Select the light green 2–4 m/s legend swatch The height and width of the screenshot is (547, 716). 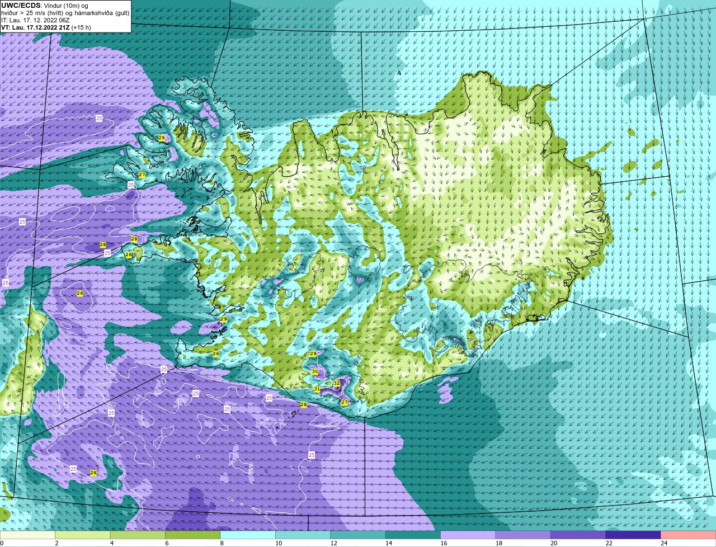[83, 535]
